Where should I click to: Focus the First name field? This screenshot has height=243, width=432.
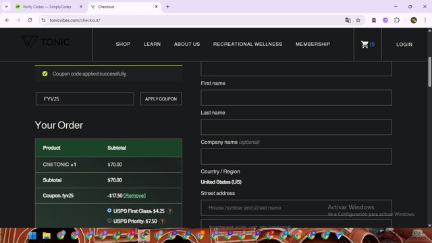296,97
